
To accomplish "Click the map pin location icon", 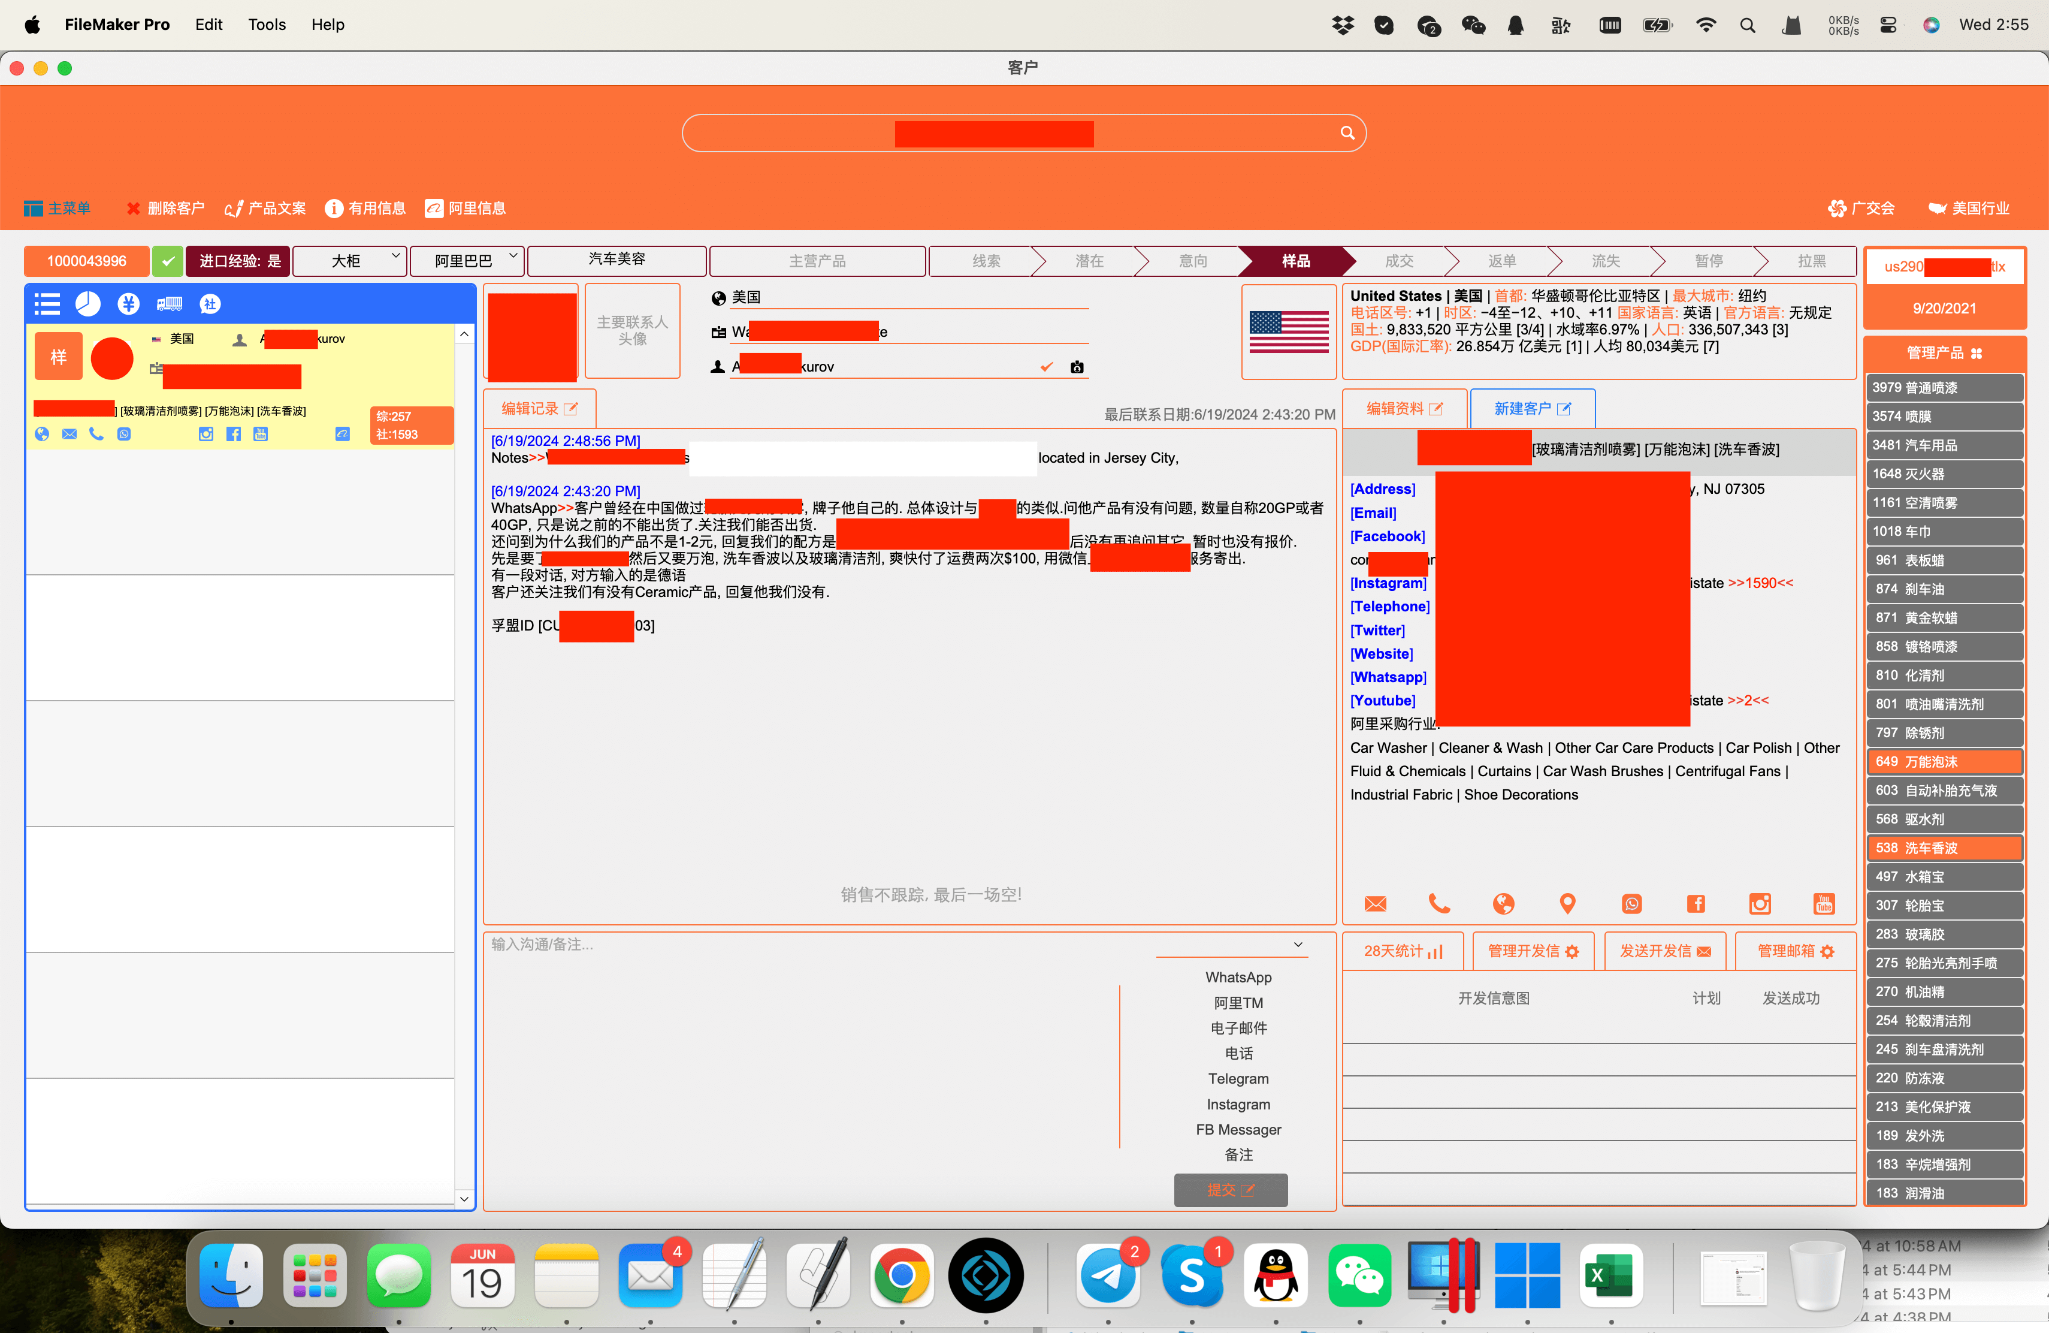I will 1567,903.
